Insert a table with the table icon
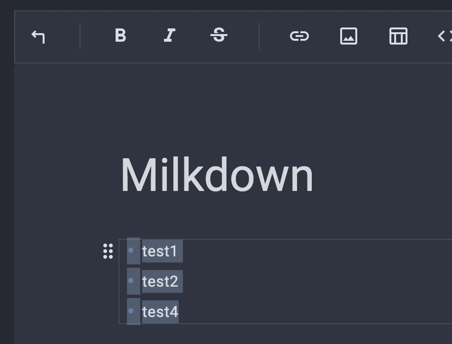452x344 pixels. click(398, 36)
